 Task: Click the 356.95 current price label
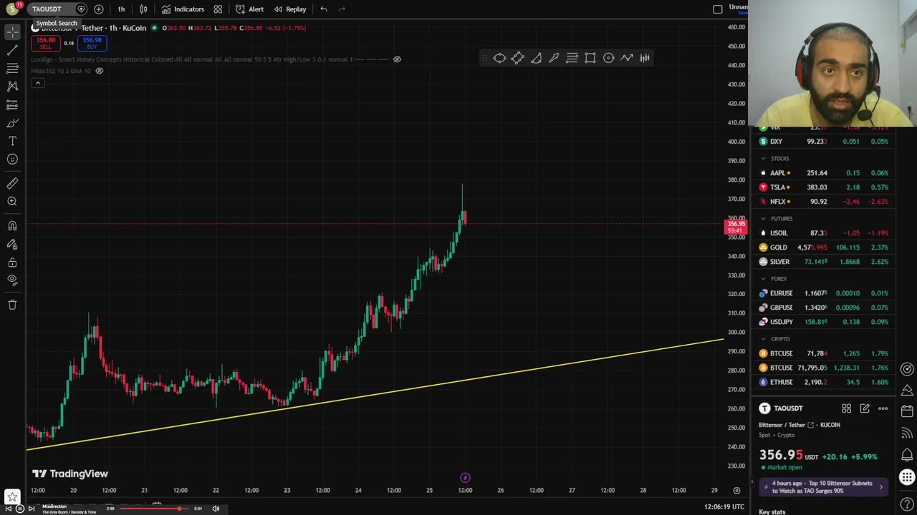tap(736, 227)
